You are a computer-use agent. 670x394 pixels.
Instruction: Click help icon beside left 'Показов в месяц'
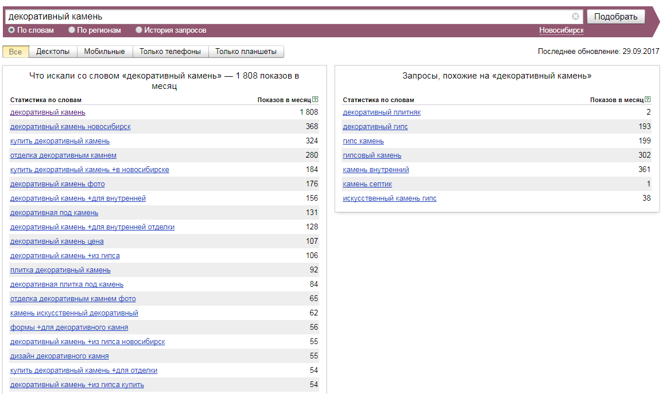click(315, 100)
